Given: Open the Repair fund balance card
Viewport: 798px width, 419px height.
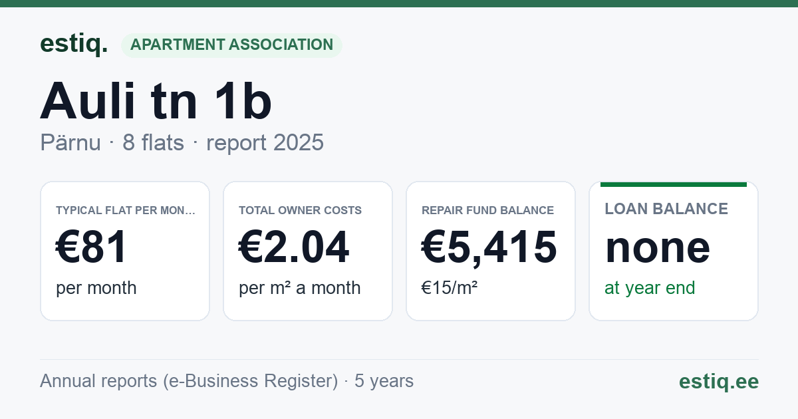Looking at the screenshot, I should pyautogui.click(x=491, y=251).
